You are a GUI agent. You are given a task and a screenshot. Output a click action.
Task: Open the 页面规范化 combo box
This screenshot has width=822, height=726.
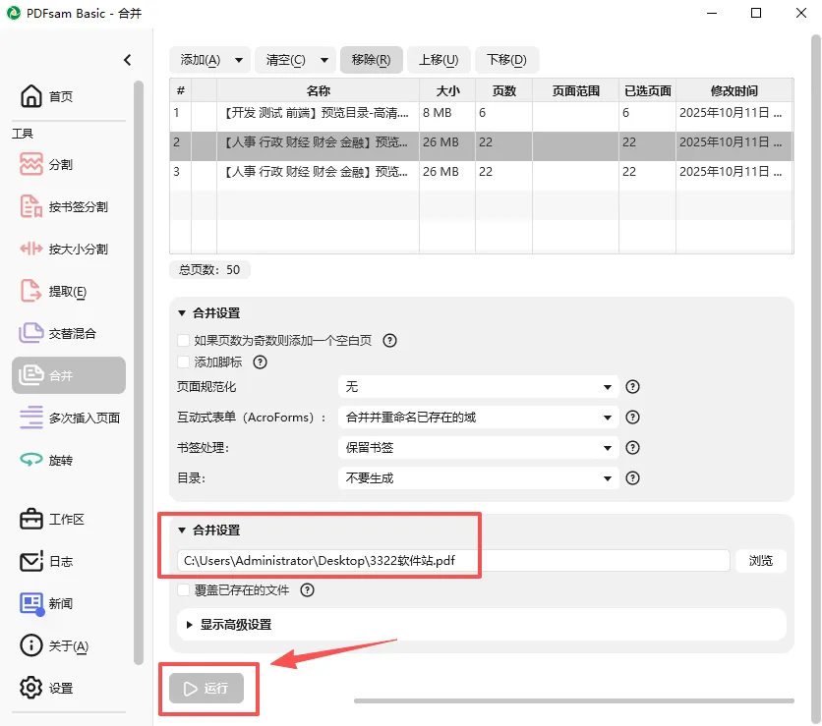(x=478, y=386)
